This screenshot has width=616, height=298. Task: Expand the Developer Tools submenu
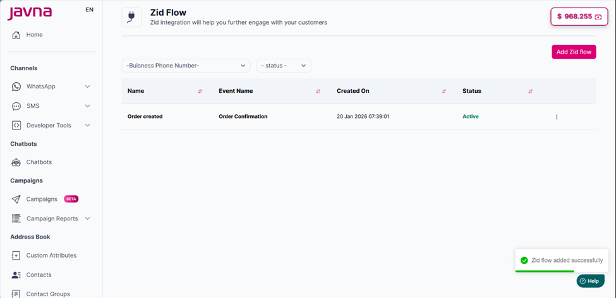tap(87, 126)
